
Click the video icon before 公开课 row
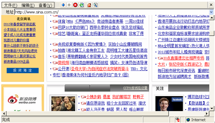[55, 69]
